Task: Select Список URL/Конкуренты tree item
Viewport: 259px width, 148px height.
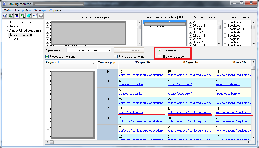Action: tap(25, 30)
